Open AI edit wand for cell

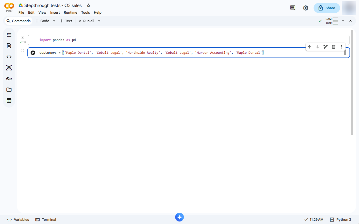(326, 47)
